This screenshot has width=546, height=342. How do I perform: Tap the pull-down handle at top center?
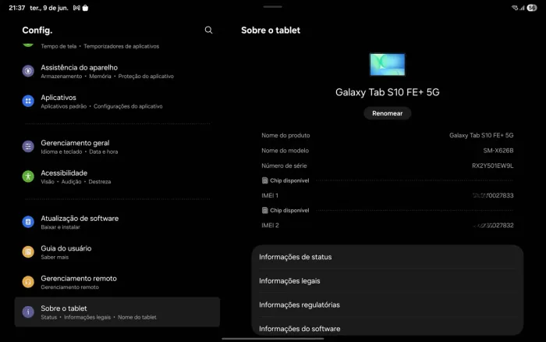(x=273, y=6)
